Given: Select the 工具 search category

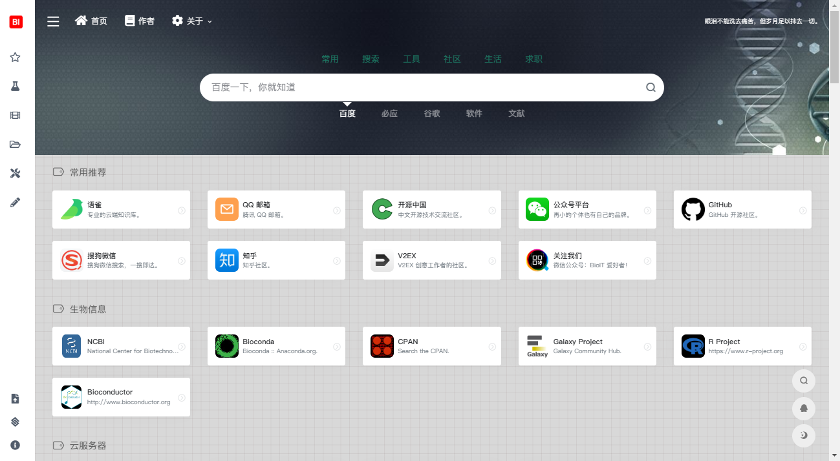Looking at the screenshot, I should pyautogui.click(x=411, y=59).
